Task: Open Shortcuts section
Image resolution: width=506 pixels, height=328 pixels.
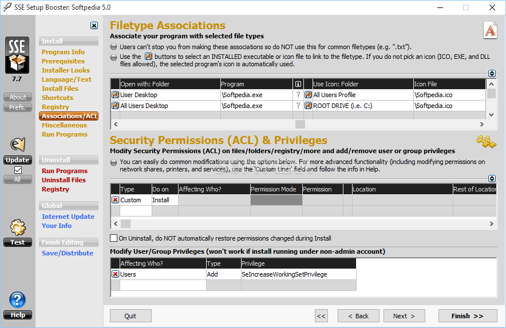Action: click(57, 98)
